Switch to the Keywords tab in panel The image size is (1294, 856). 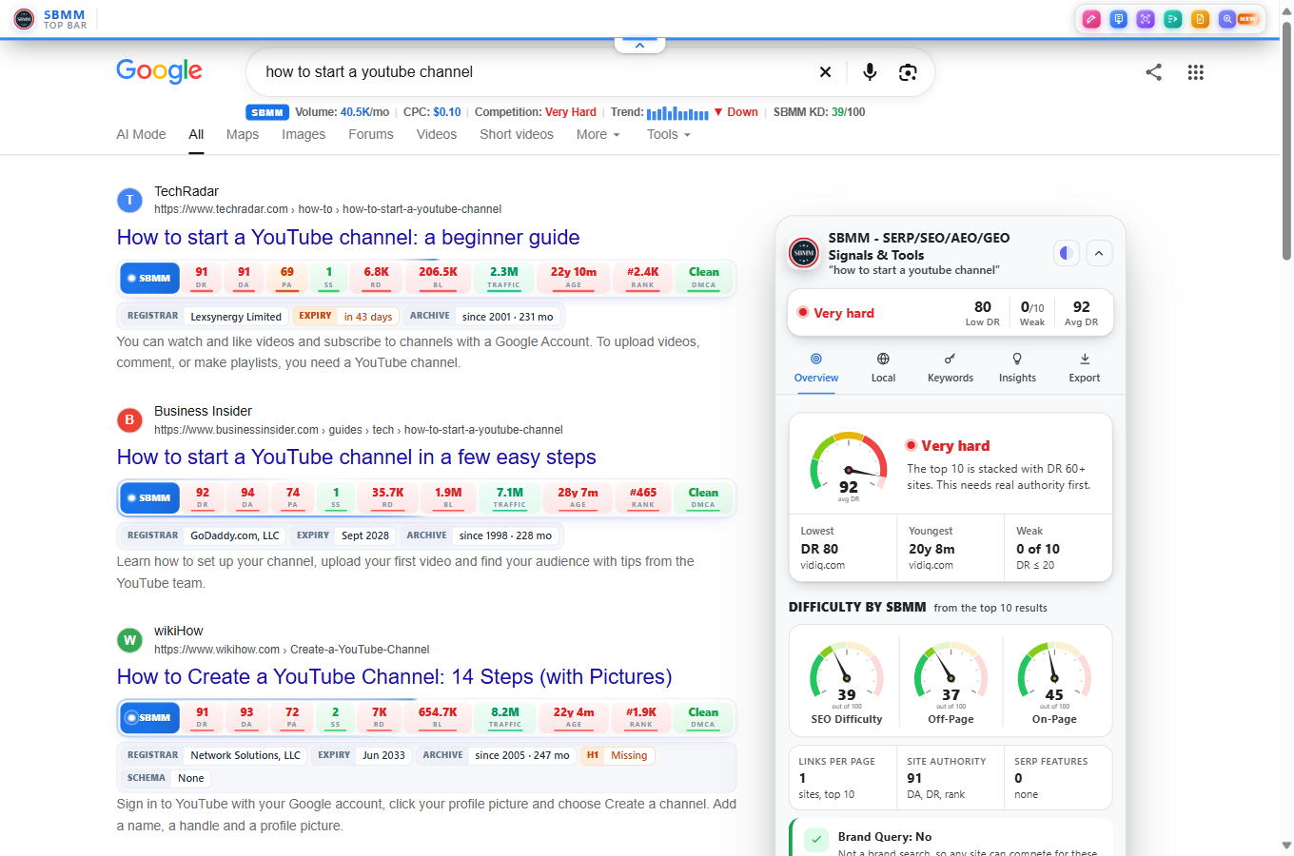[x=951, y=367]
